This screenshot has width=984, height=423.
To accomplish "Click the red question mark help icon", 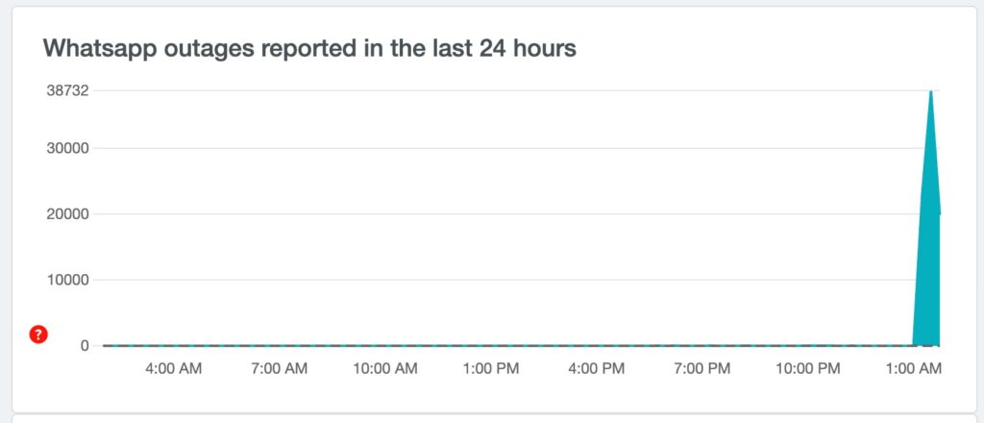I will coord(38,336).
